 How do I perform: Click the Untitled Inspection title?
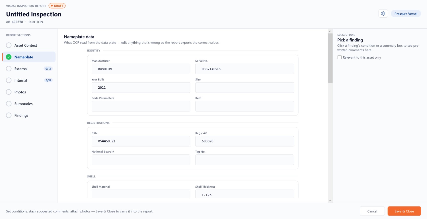(x=34, y=14)
